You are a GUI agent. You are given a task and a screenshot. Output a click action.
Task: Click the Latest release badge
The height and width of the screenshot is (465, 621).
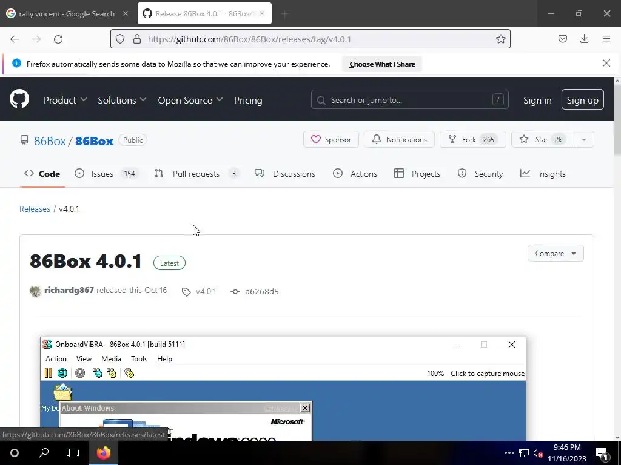(169, 263)
